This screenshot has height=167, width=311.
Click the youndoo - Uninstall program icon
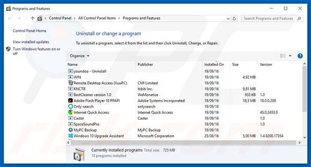coord(70,71)
